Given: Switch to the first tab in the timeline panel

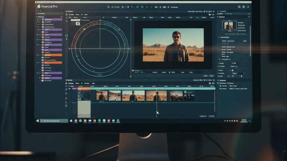Looking at the screenshot, I should coord(71,83).
